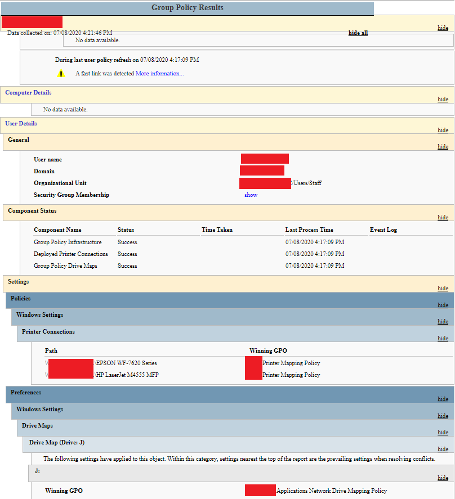
Task: Show the Security Group Membership list
Action: [x=250, y=195]
